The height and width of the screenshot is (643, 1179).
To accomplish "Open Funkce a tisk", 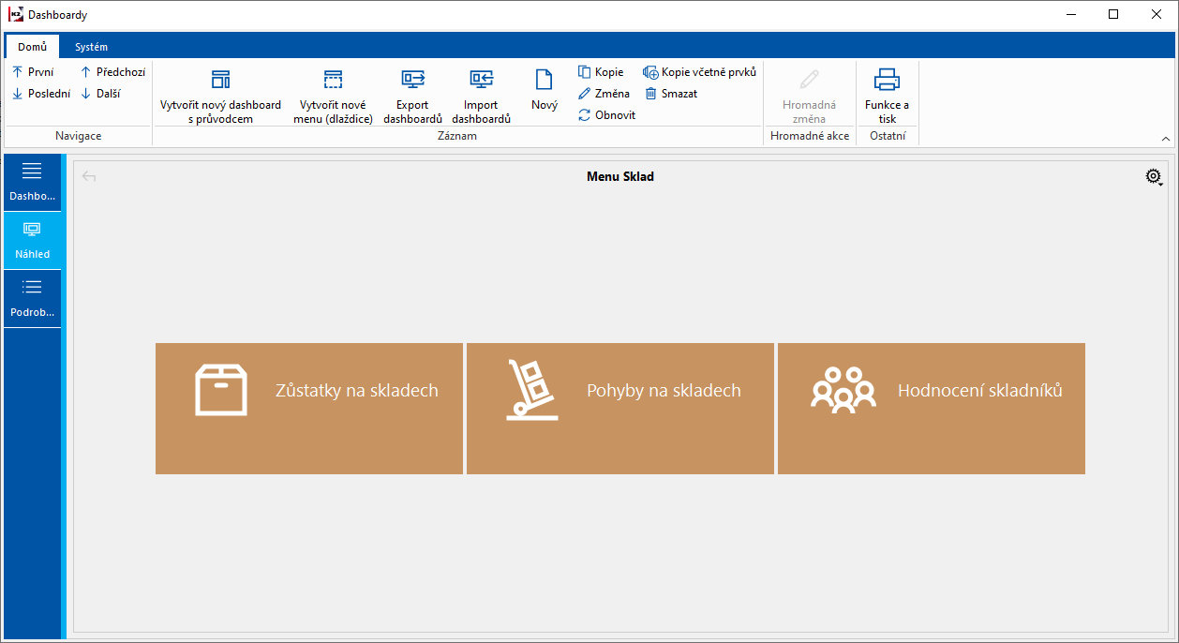I will [x=887, y=96].
